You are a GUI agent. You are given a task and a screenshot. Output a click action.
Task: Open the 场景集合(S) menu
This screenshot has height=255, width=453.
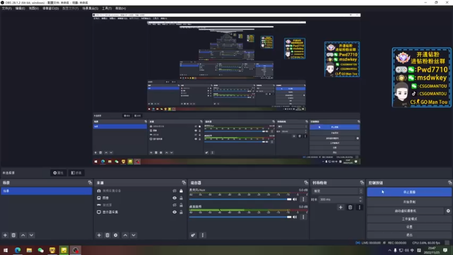click(x=90, y=8)
